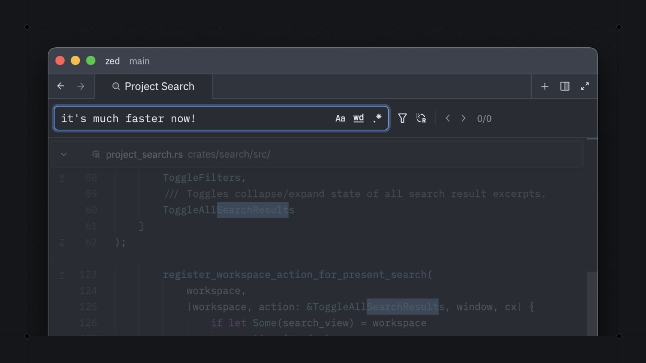
Task: Navigate back with the left arrow
Action: click(61, 86)
